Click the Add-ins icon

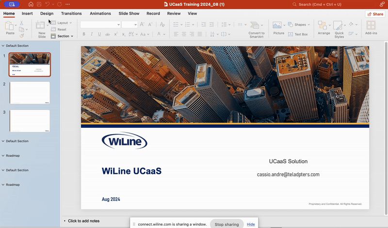(371, 25)
